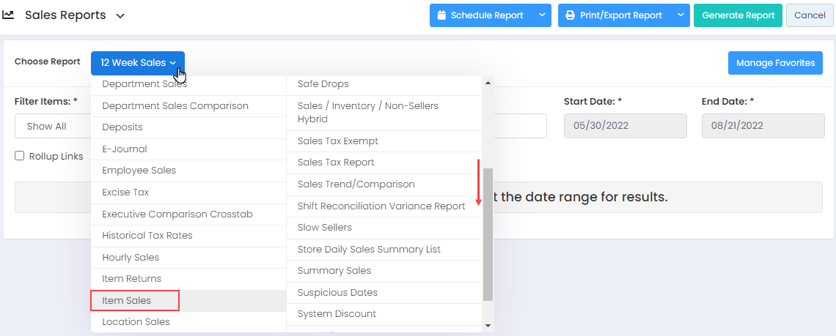This screenshot has height=336, width=836.
Task: Select Department Sales from the report list
Action: pos(188,85)
